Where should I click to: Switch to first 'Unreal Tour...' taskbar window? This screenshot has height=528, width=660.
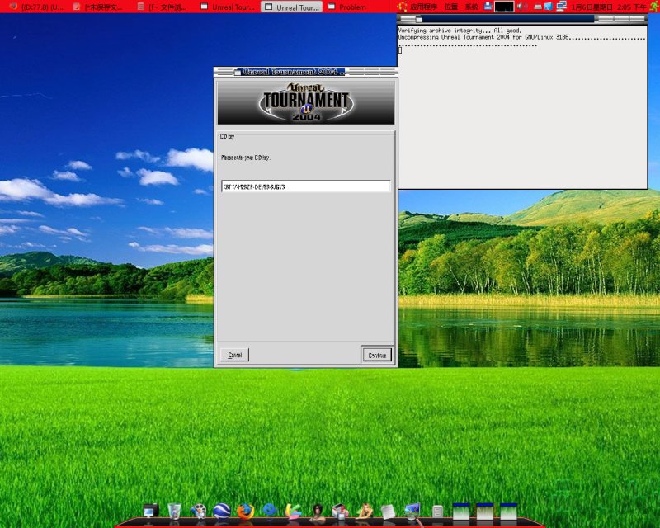pyautogui.click(x=228, y=7)
